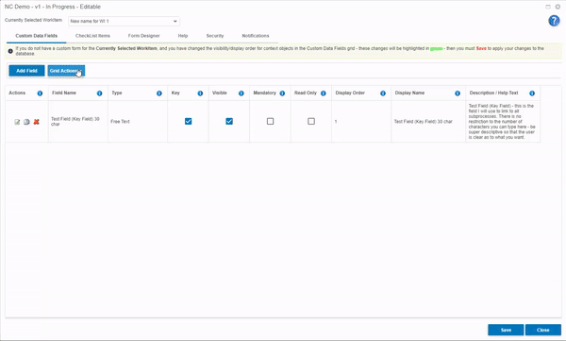The width and height of the screenshot is (566, 341).
Task: Show info for Type column
Action: [158, 94]
